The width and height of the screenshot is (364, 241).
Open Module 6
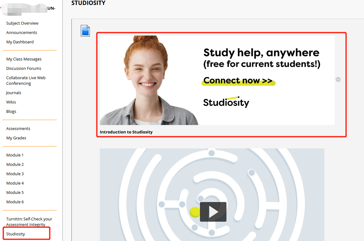click(15, 202)
